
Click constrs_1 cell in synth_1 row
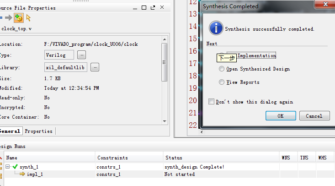[x=108, y=167]
